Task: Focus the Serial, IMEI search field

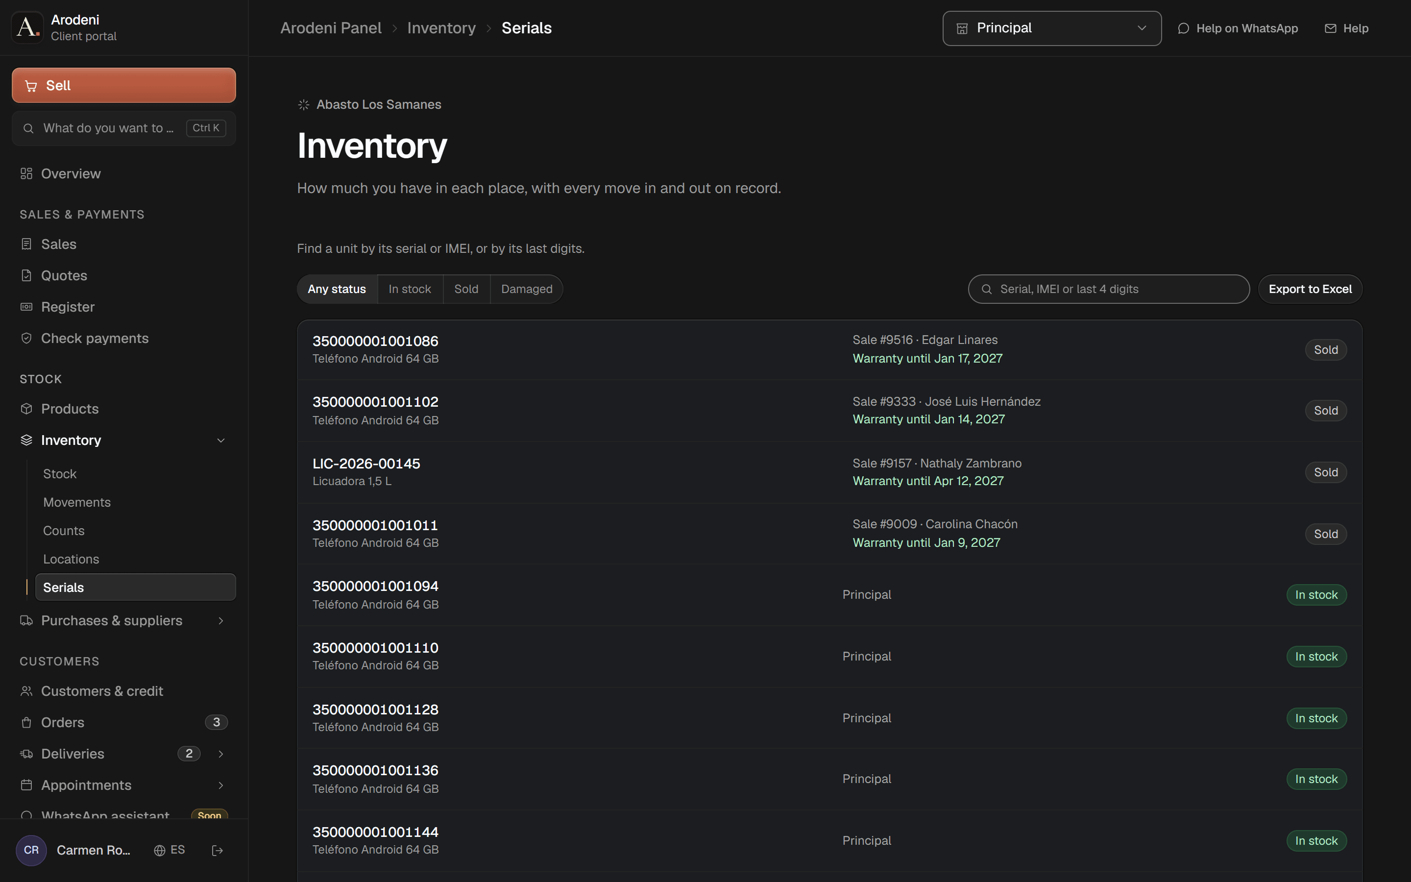Action: (1109, 289)
